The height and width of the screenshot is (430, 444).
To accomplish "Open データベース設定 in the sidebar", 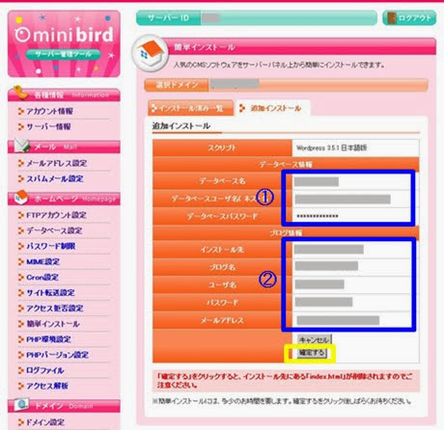I will pos(54,230).
